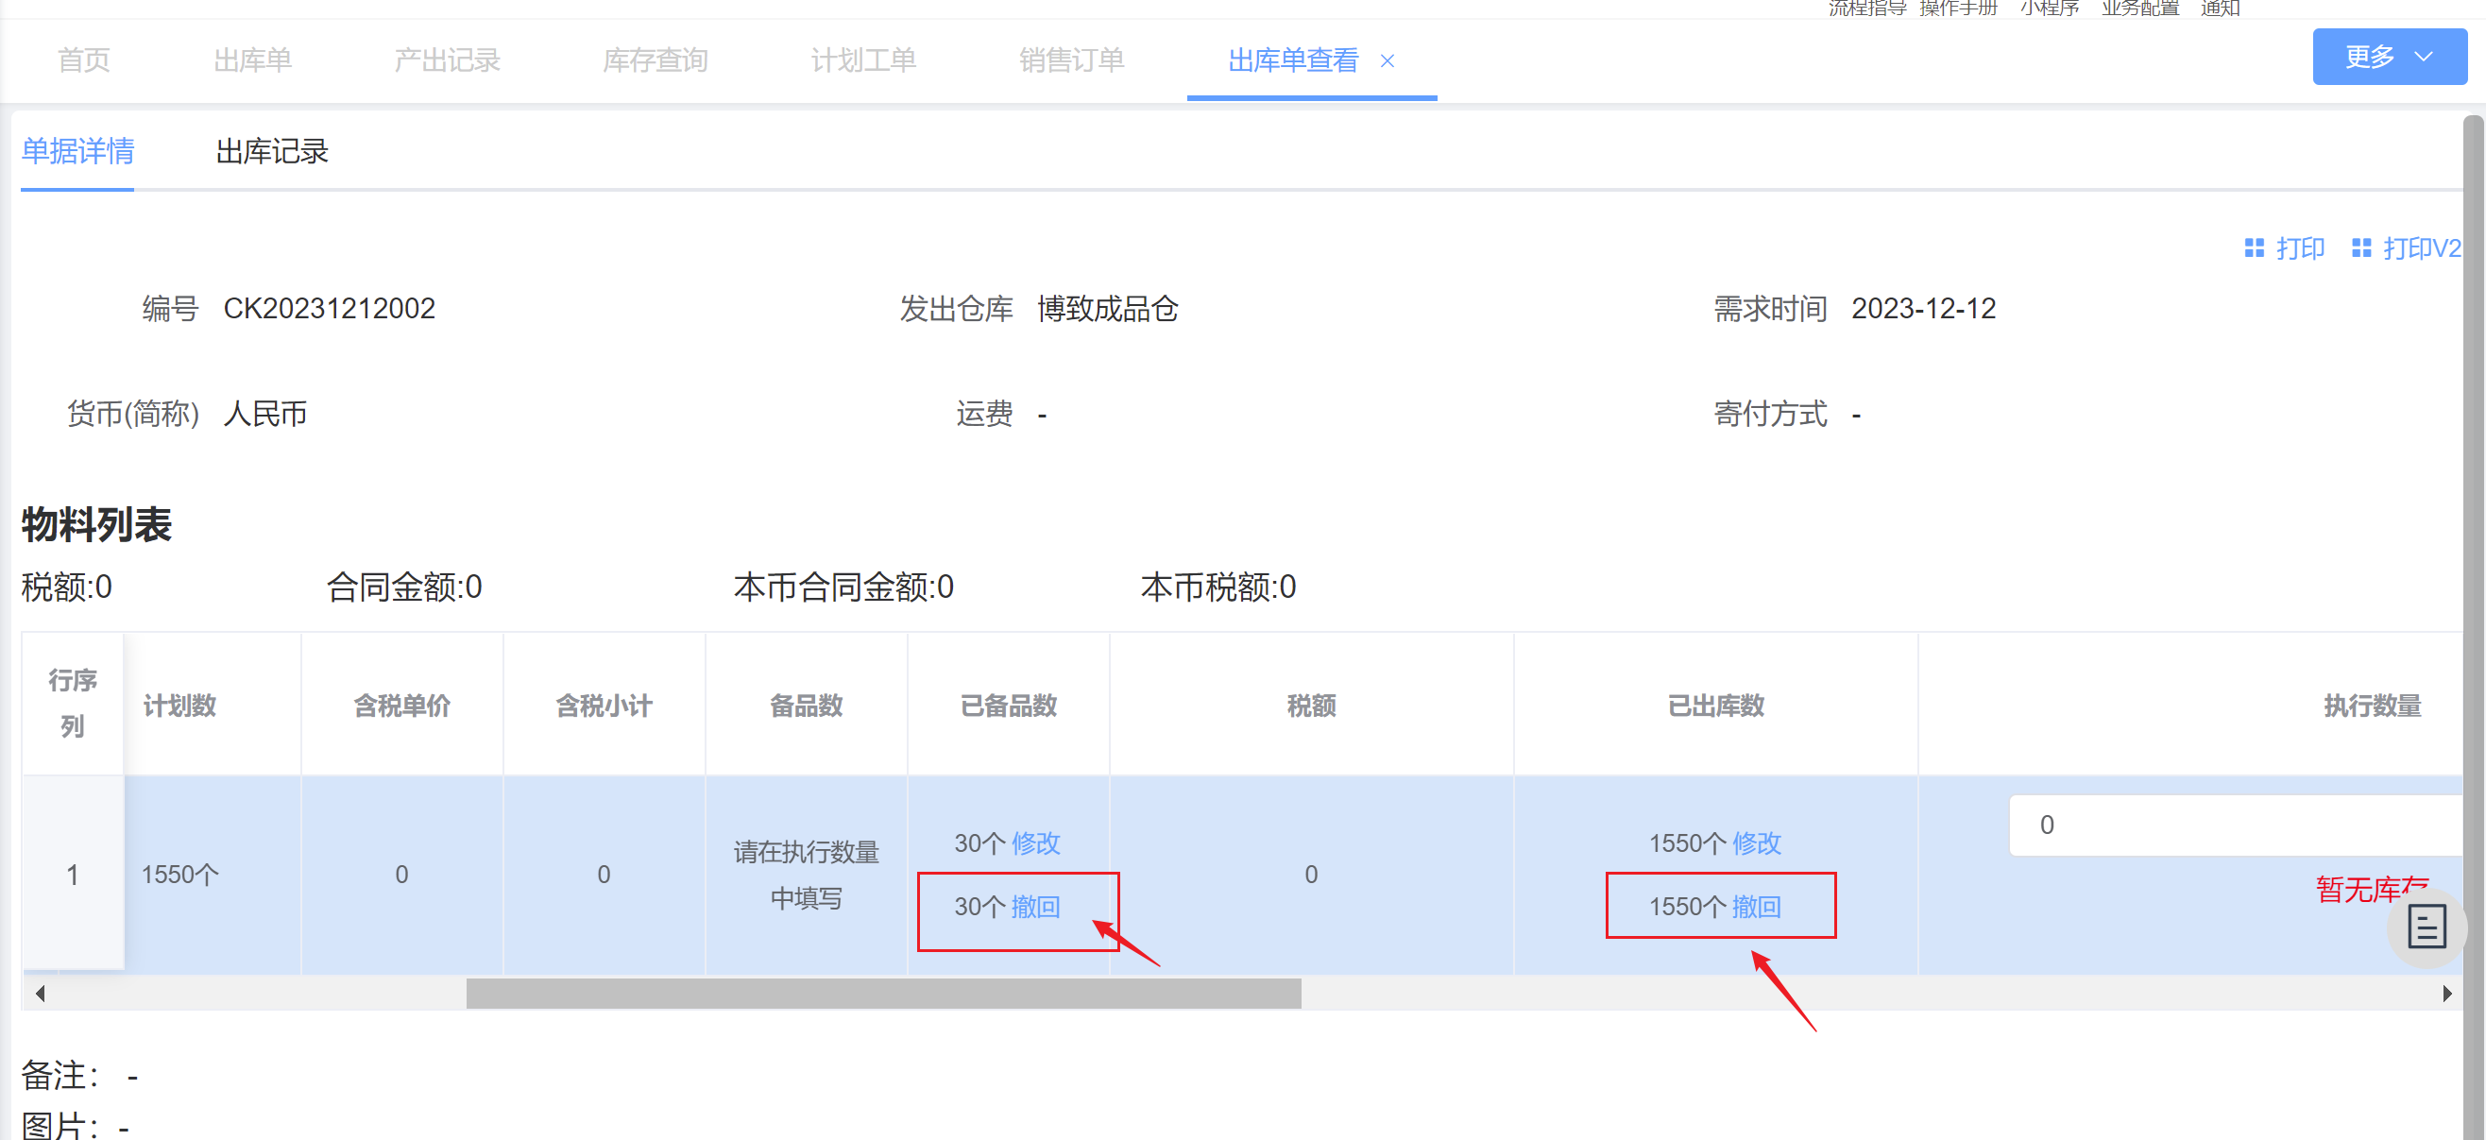Click the 含税单价 column header
This screenshot has height=1140, width=2486.
(x=401, y=706)
